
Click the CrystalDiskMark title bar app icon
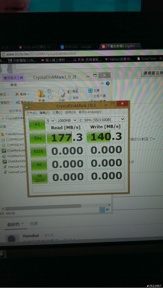pyautogui.click(x=27, y=107)
